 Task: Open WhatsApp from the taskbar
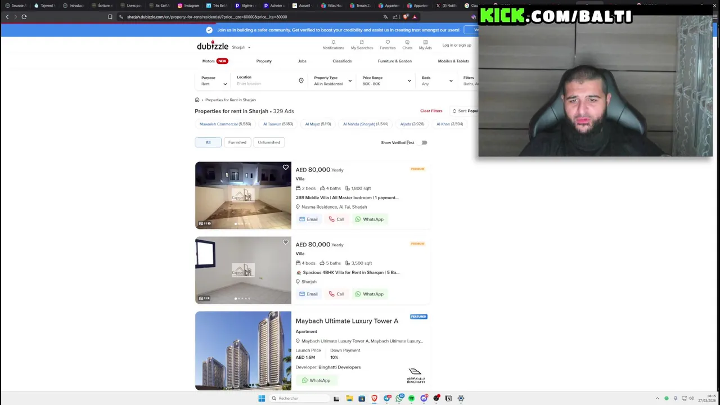[399, 398]
